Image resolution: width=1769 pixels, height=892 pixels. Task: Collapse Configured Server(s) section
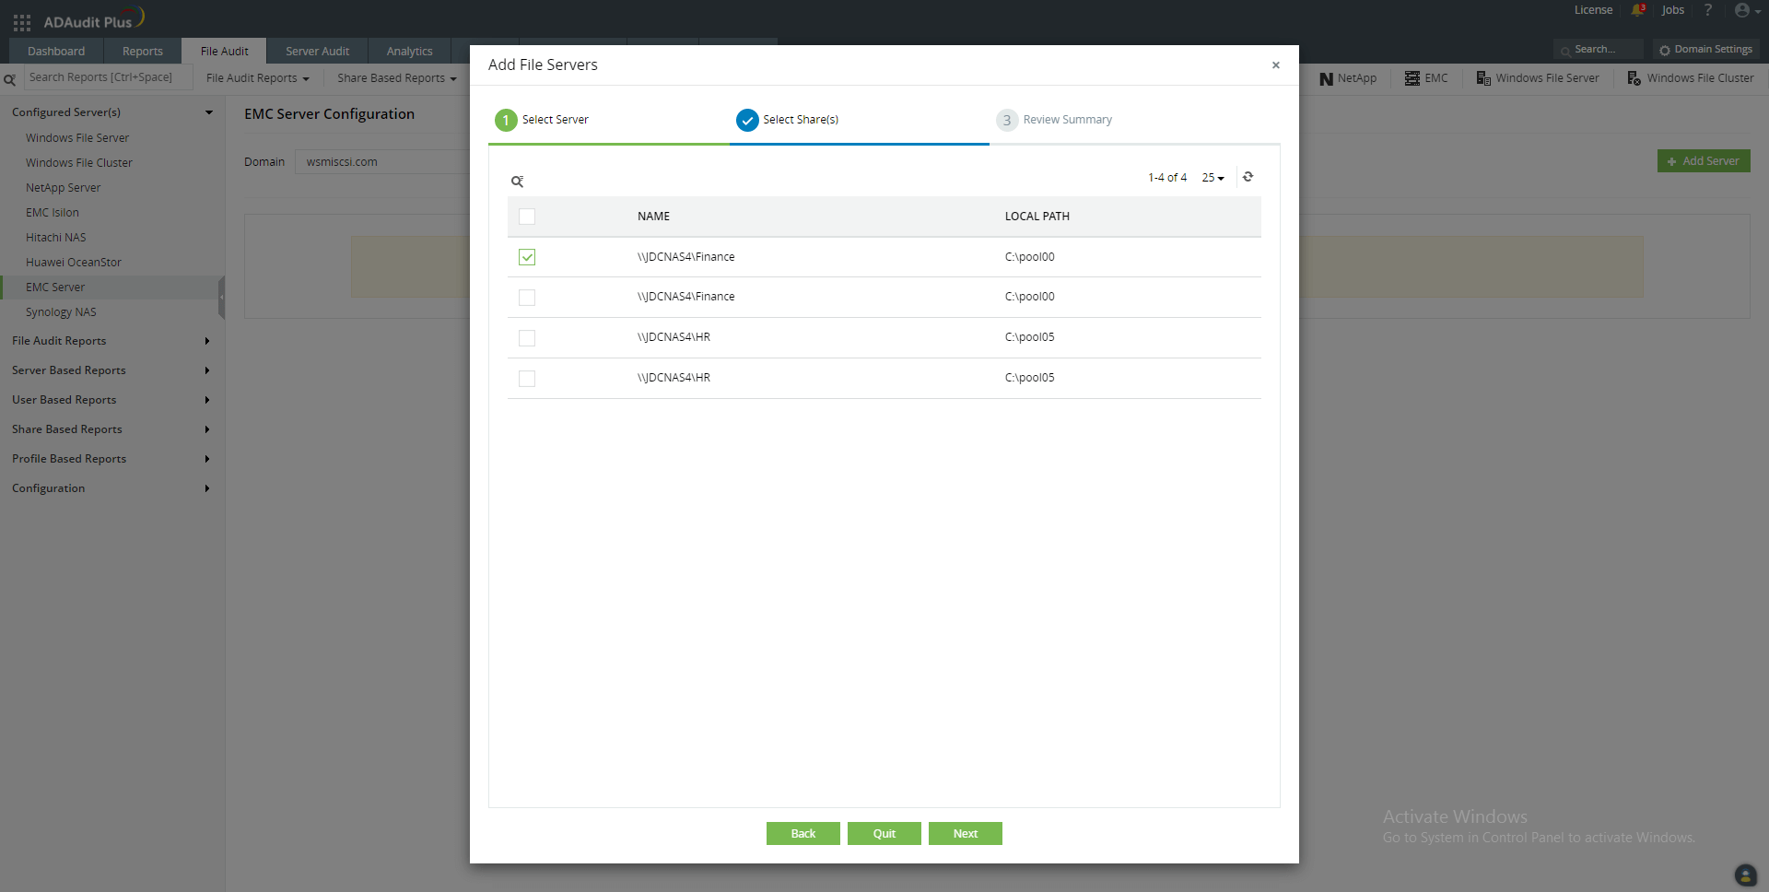click(111, 112)
